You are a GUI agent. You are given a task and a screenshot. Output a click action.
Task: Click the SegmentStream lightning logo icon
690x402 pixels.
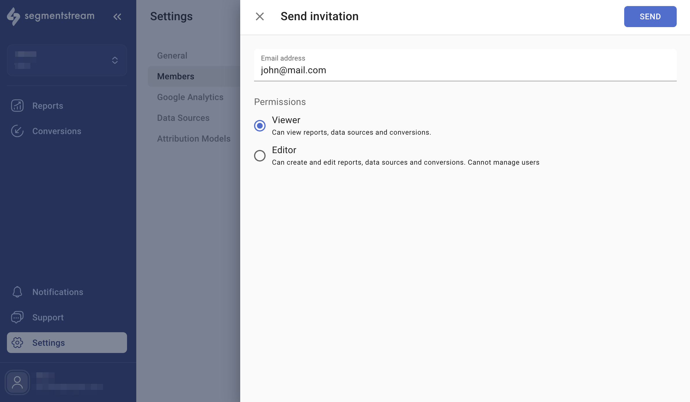pos(13,16)
